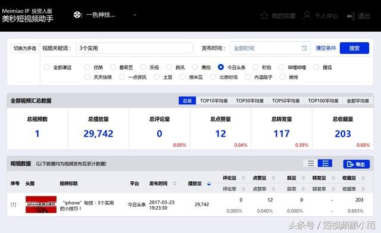The height and width of the screenshot is (233, 381).
Task: Open 我的收藏 star icon
Action: (264, 16)
